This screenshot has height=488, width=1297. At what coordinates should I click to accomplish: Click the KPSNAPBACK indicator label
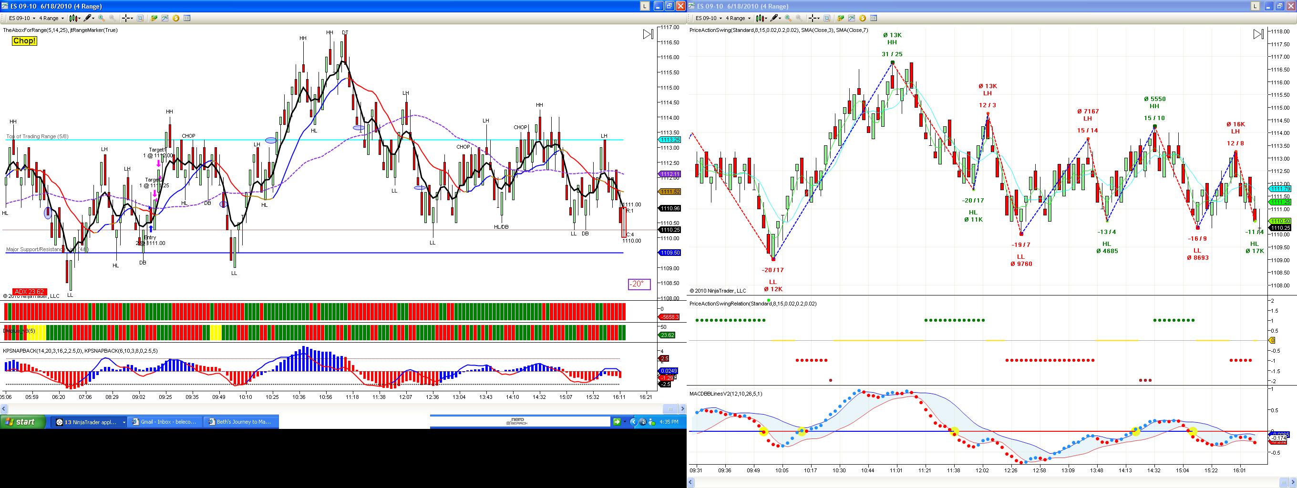tap(81, 351)
